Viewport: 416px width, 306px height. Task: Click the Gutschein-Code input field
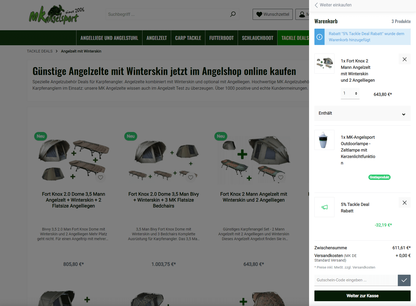pos(356,280)
